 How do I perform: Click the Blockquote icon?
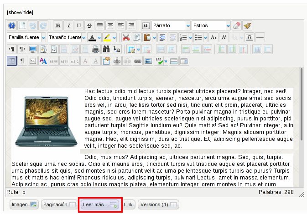(146, 25)
